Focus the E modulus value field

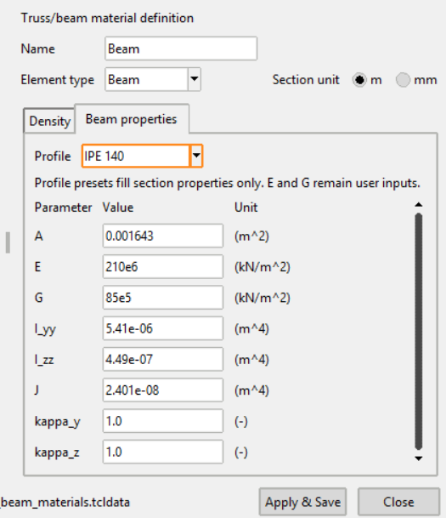click(163, 266)
